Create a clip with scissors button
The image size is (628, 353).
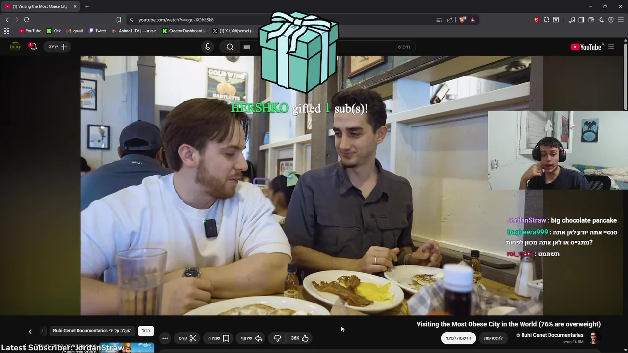click(187, 338)
